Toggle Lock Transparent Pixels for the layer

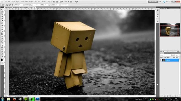164,58
